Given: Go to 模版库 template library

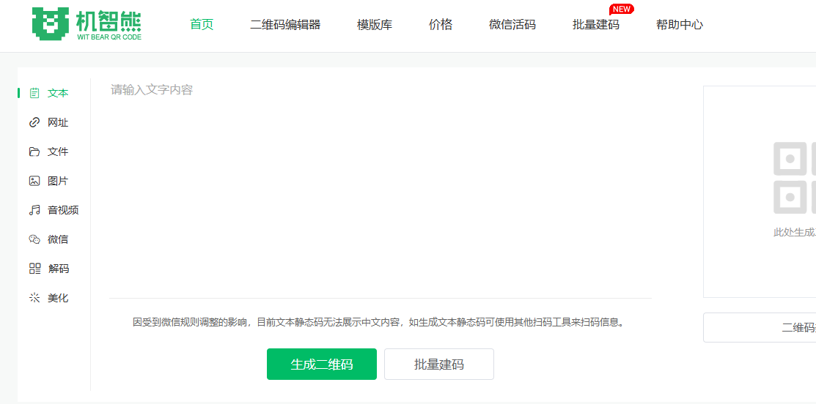Looking at the screenshot, I should click(x=375, y=25).
